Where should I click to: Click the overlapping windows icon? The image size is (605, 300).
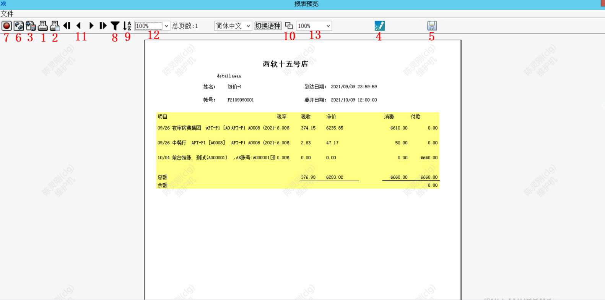click(289, 26)
